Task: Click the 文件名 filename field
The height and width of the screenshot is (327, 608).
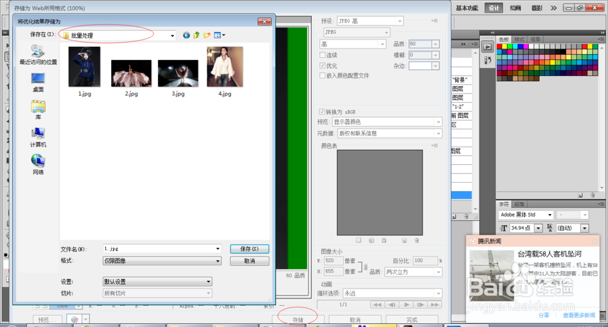Action: click(162, 249)
